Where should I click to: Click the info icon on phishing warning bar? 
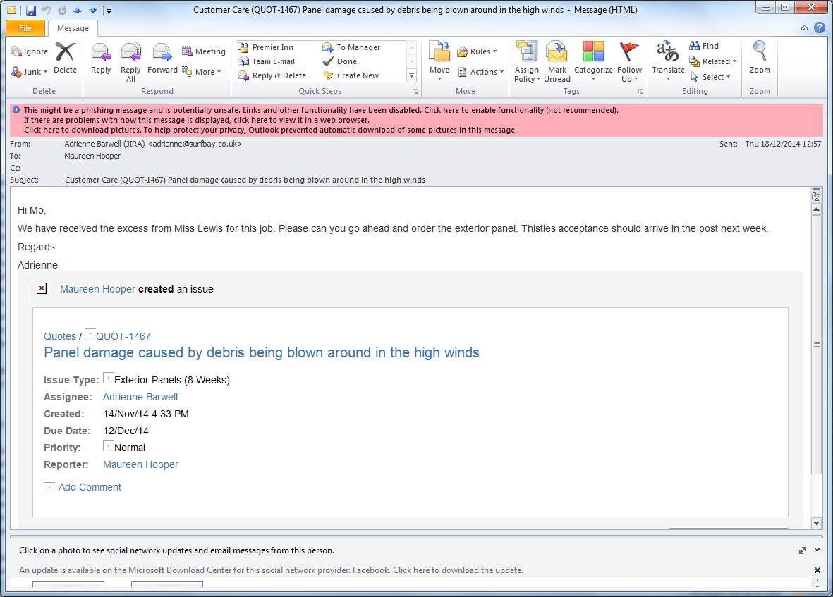coord(16,110)
